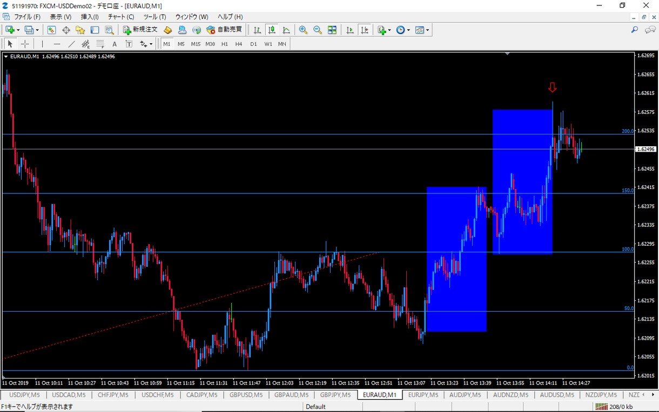
Task: Open the チャート (C) menu
Action: coord(121,17)
